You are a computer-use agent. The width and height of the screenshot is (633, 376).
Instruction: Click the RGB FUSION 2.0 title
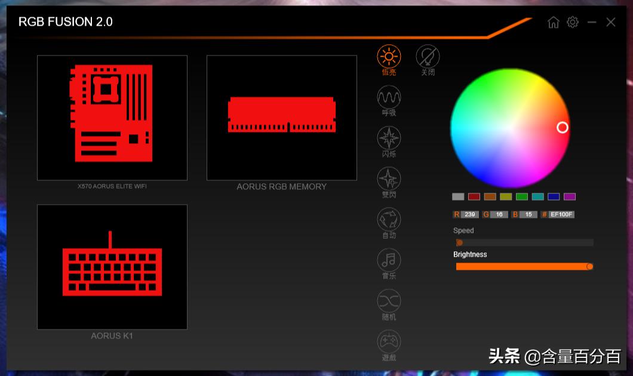pyautogui.click(x=66, y=22)
